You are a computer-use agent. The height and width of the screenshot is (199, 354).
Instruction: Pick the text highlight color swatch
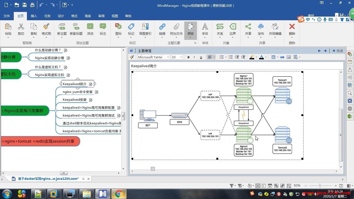[252, 57]
